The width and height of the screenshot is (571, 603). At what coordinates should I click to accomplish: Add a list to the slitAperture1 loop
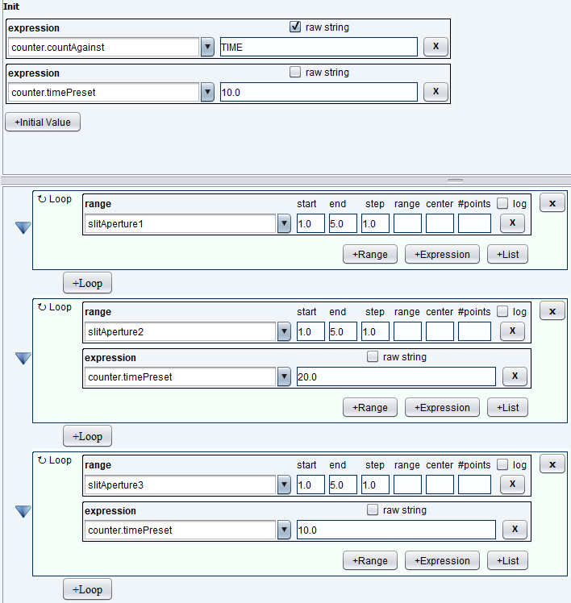point(507,254)
